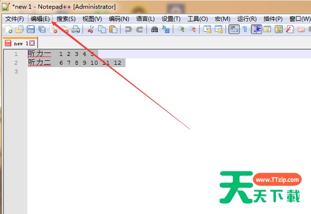Viewport: 311px width, 214px height.
Task: Click the Redo toolbar icon
Action: point(140,30)
